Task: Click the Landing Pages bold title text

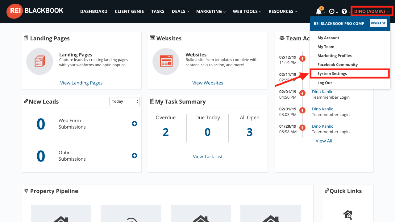Action: click(x=76, y=55)
